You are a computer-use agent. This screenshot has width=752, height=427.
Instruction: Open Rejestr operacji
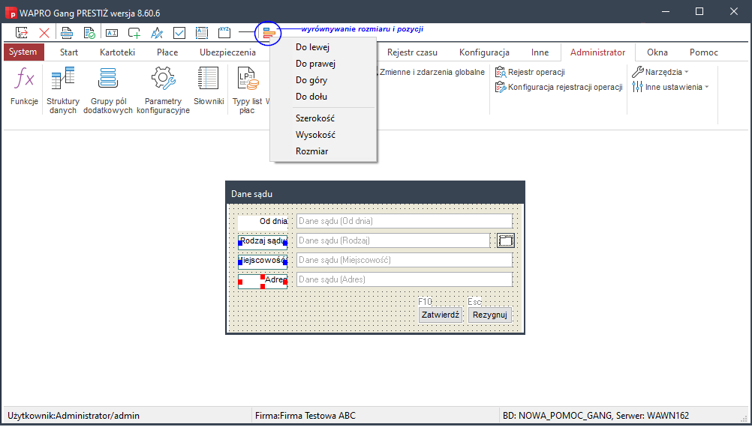pyautogui.click(x=535, y=72)
